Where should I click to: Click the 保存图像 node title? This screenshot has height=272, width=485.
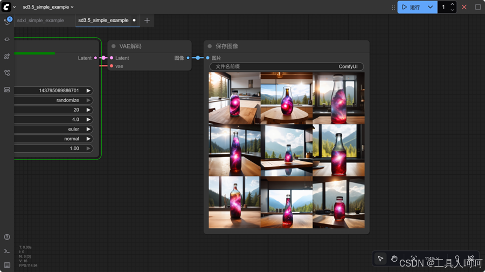point(227,46)
